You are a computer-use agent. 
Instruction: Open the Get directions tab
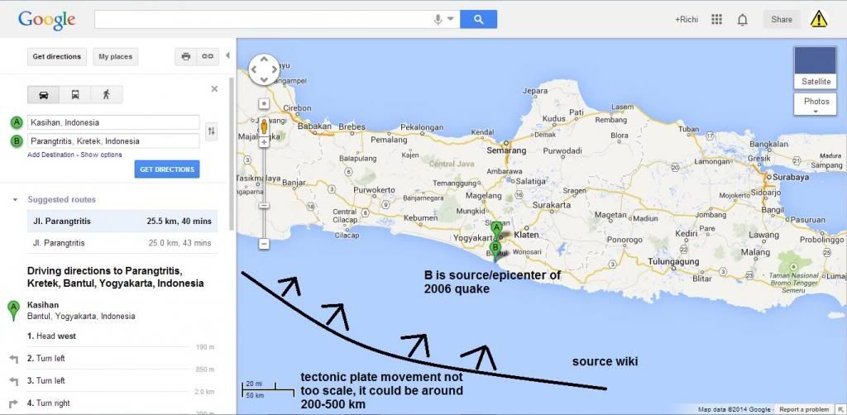[x=56, y=56]
